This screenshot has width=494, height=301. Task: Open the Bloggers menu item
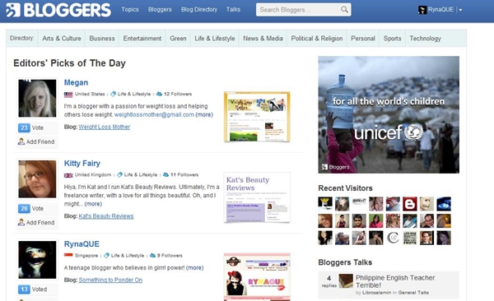click(x=160, y=9)
